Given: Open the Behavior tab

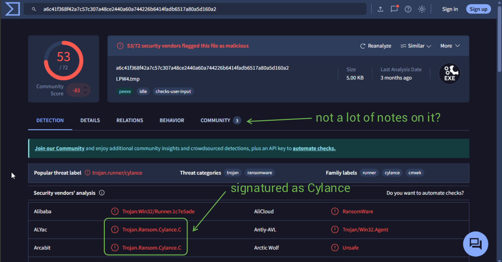Looking at the screenshot, I should (172, 120).
